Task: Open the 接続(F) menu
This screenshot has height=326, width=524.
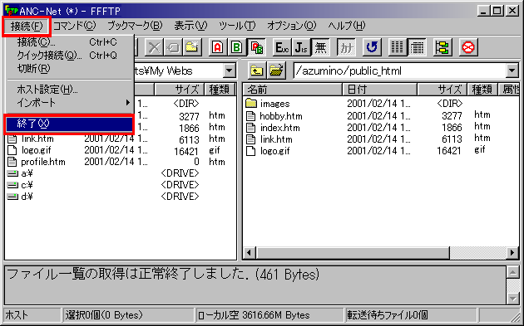Action: click(27, 26)
